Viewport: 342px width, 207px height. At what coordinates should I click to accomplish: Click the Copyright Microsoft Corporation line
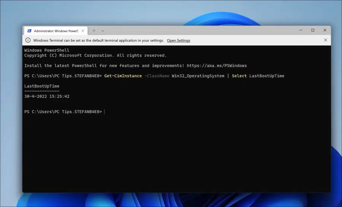[95, 55]
